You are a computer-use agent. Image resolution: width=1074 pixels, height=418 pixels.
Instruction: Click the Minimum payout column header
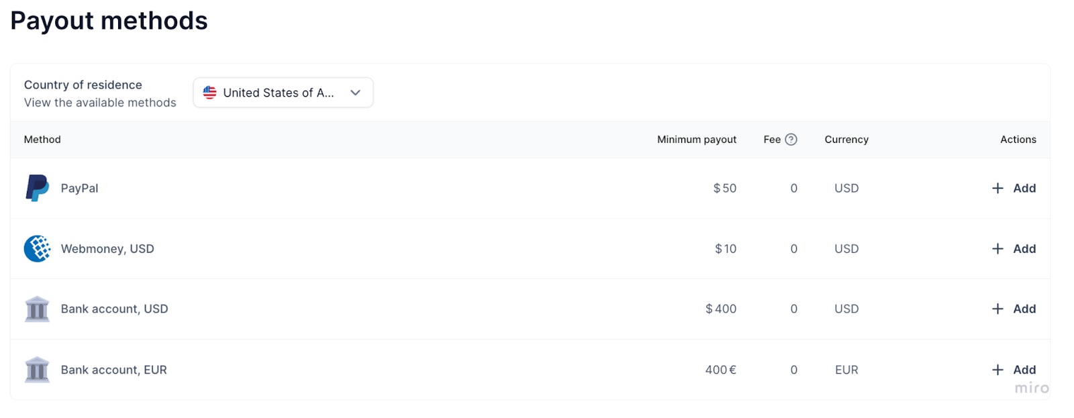click(696, 139)
